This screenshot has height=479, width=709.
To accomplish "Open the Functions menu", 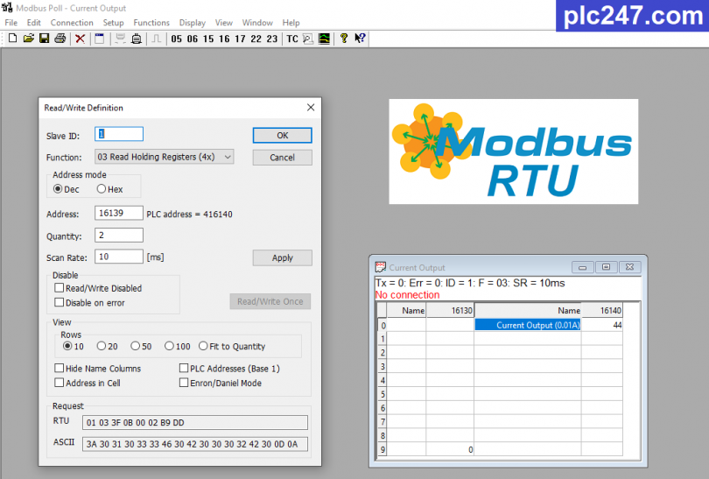I will click(x=151, y=23).
